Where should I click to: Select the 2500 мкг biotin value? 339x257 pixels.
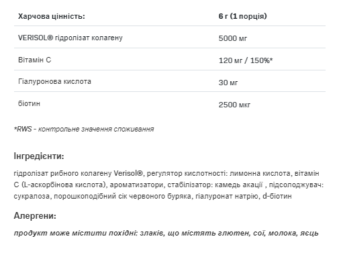234,105
